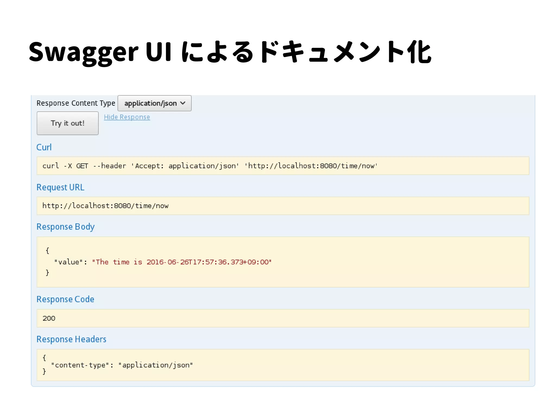This screenshot has width=556, height=417.
Task: Click the Response Body heading
Action: coord(65,227)
